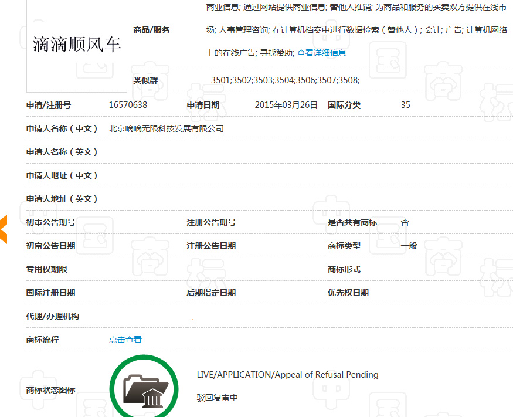This screenshot has height=417, width=513.
Task: Click the application date 2015年03月26日
Action: [286, 105]
